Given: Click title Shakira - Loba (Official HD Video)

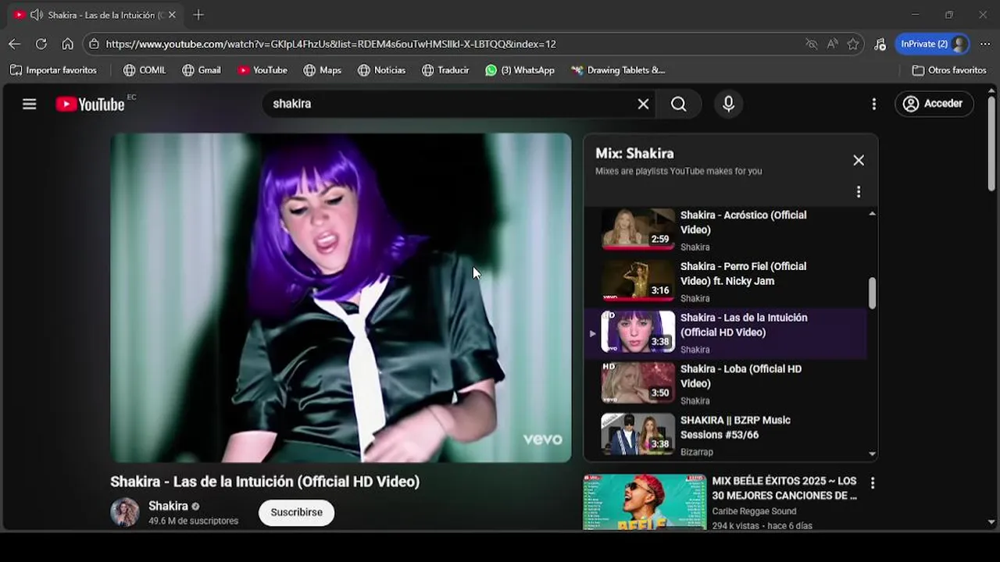Looking at the screenshot, I should click(741, 376).
